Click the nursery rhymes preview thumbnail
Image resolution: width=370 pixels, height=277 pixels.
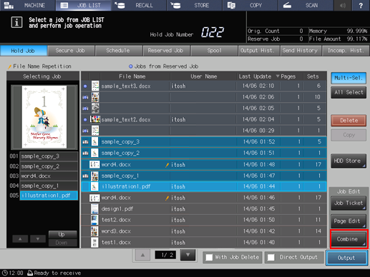(x=44, y=117)
